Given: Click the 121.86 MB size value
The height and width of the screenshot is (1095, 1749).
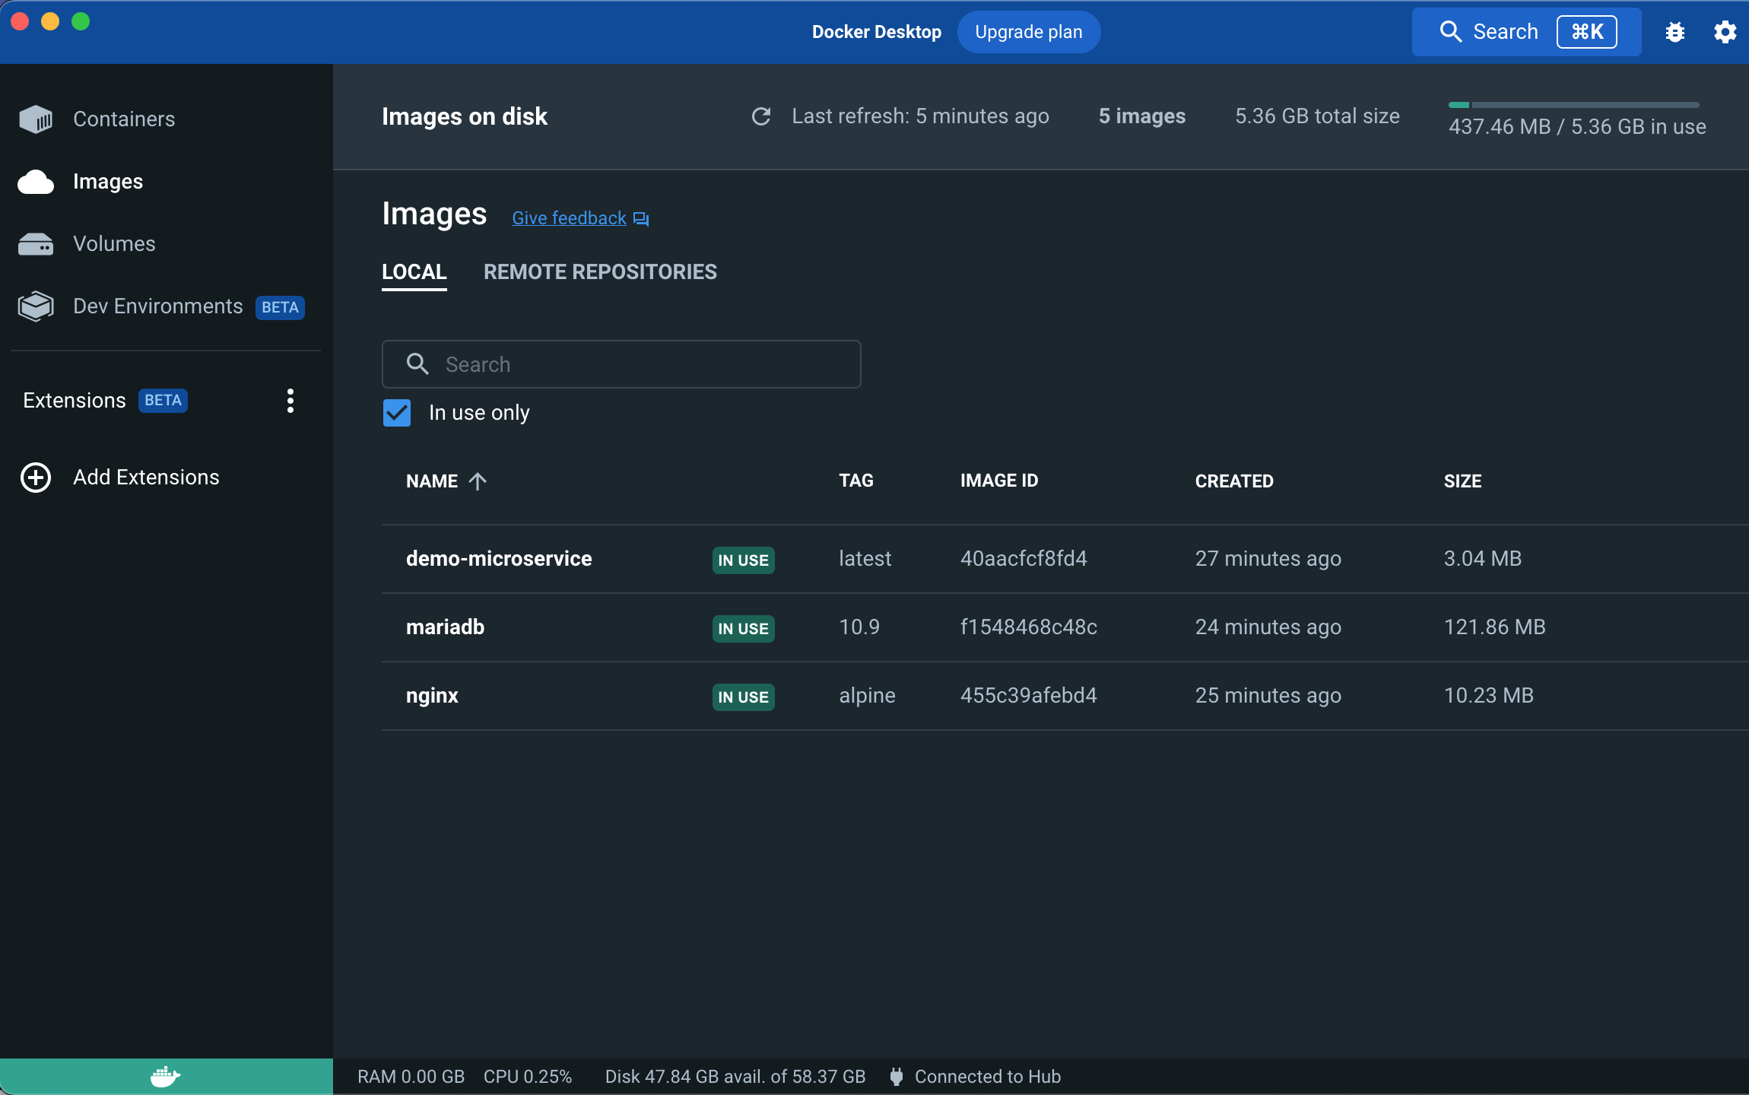Looking at the screenshot, I should [1495, 627].
